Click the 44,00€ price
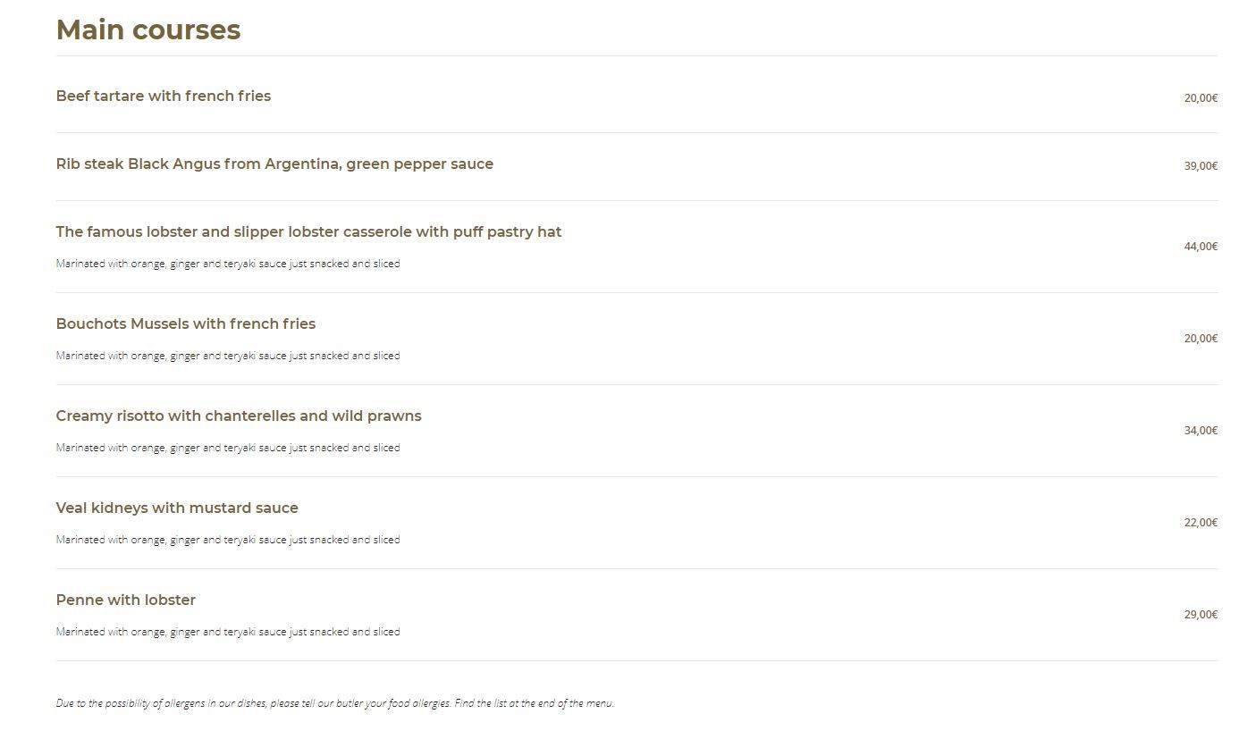The image size is (1247, 739). [1201, 247]
